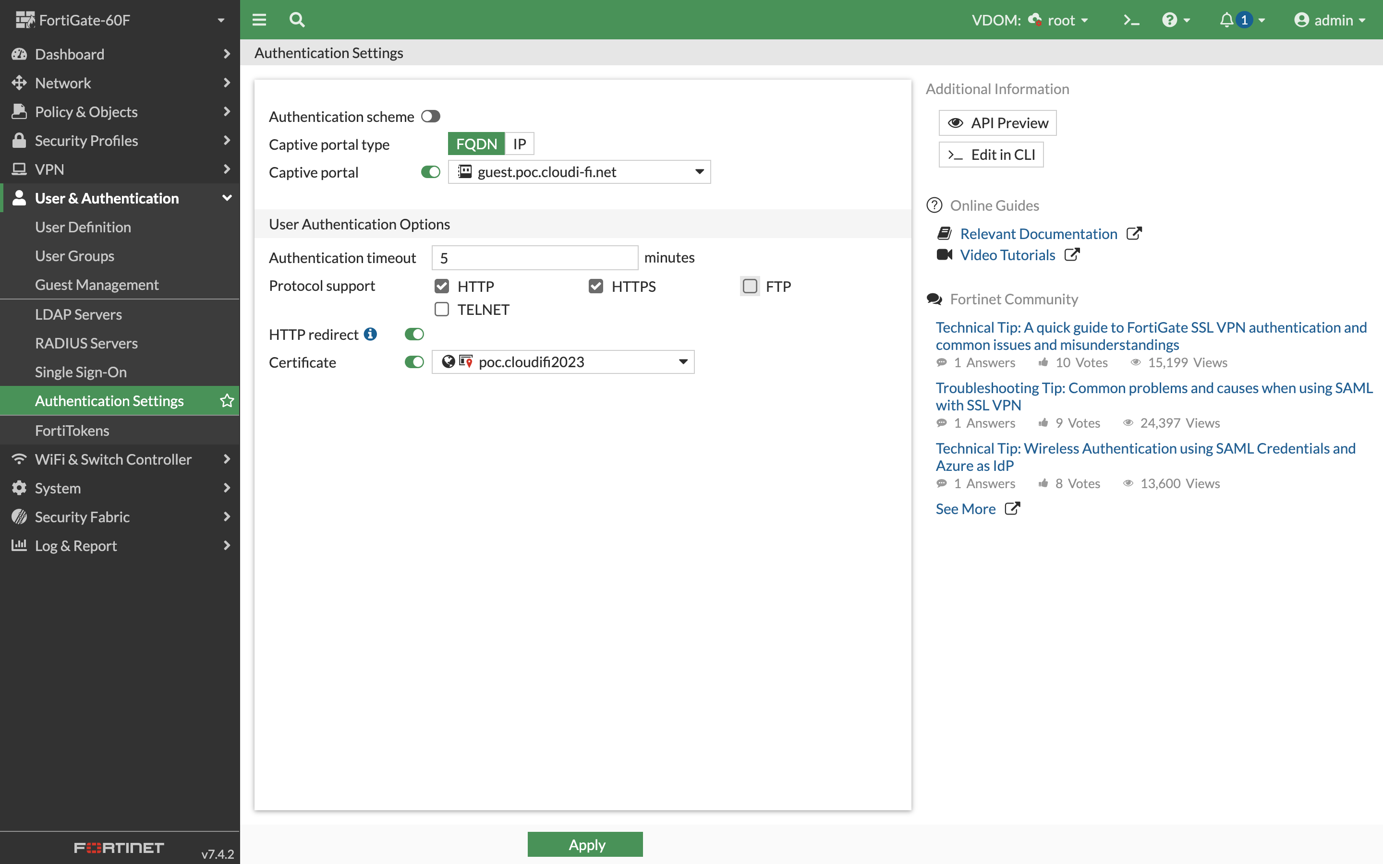The height and width of the screenshot is (864, 1383).
Task: Open the search tool in the top bar
Action: coord(297,19)
